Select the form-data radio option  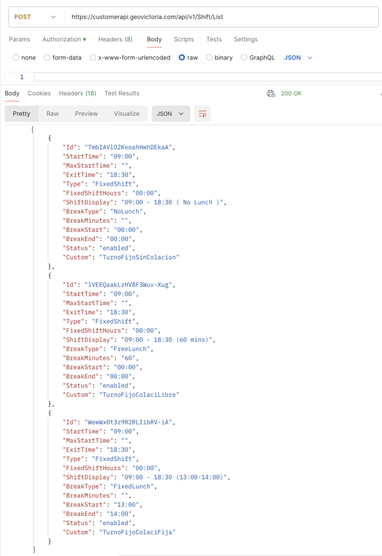47,58
